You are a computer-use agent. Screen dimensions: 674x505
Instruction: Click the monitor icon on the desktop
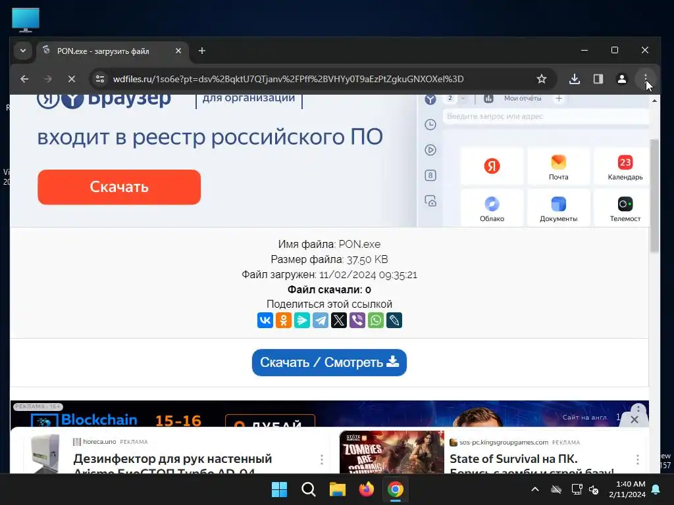tap(26, 20)
